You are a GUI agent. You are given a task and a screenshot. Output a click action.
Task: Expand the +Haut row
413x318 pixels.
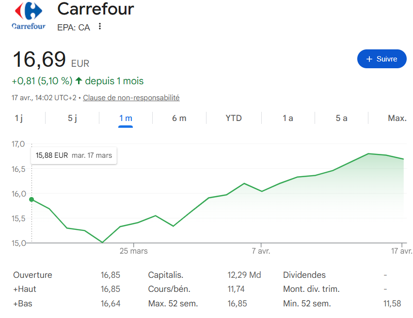(25, 289)
